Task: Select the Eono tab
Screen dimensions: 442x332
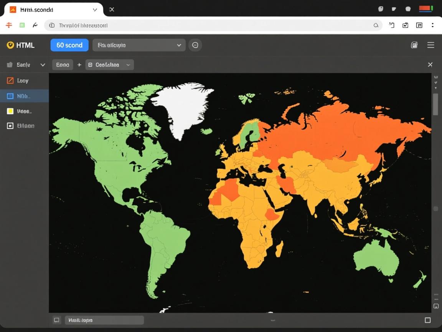Action: [x=63, y=65]
